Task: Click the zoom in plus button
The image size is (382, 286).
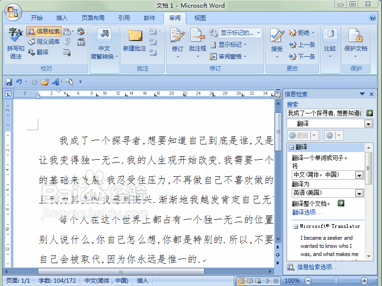Action: tap(364, 281)
